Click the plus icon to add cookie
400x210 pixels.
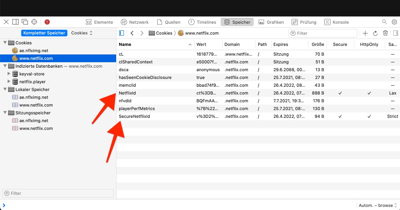click(365, 33)
